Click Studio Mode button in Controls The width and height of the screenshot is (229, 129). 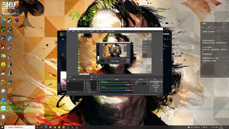(156, 87)
